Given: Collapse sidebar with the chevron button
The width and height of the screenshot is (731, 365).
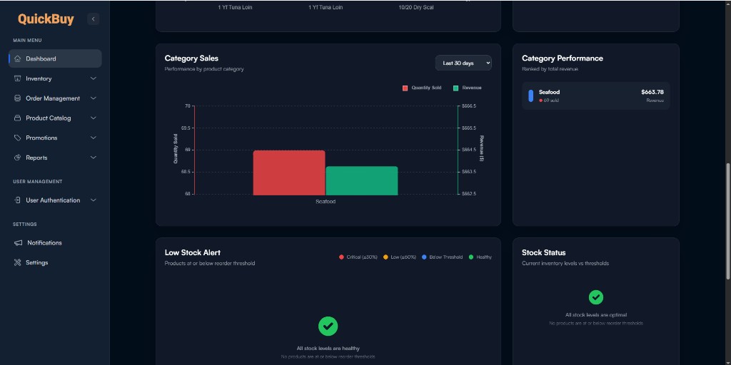Looking at the screenshot, I should tap(94, 19).
